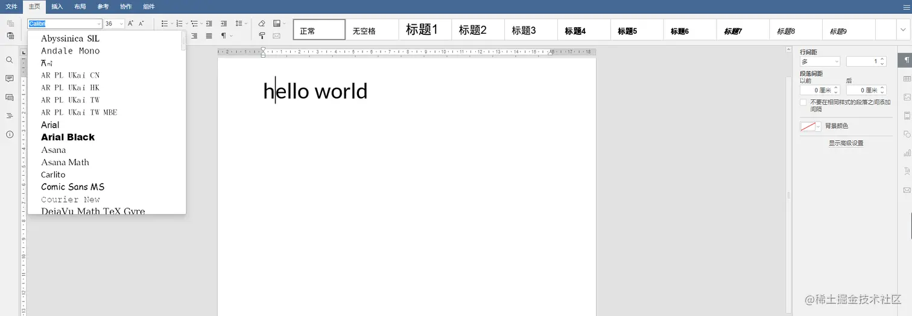Click the paragraph shading icon
Image resolution: width=912 pixels, height=316 pixels.
pos(276,23)
